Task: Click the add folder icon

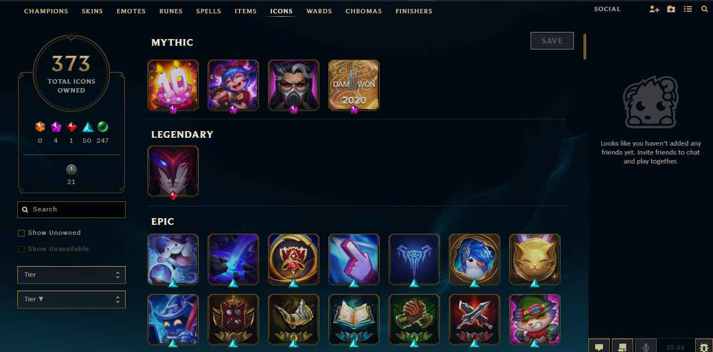Action: point(671,9)
